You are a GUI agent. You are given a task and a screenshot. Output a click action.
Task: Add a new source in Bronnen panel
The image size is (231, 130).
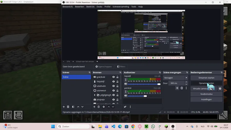(94, 107)
